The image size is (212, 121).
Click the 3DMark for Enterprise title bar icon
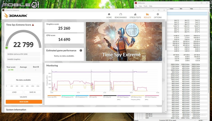[x=3, y=10]
